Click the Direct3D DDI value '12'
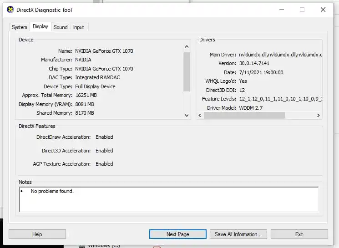This screenshot has width=339, height=248. (242, 90)
